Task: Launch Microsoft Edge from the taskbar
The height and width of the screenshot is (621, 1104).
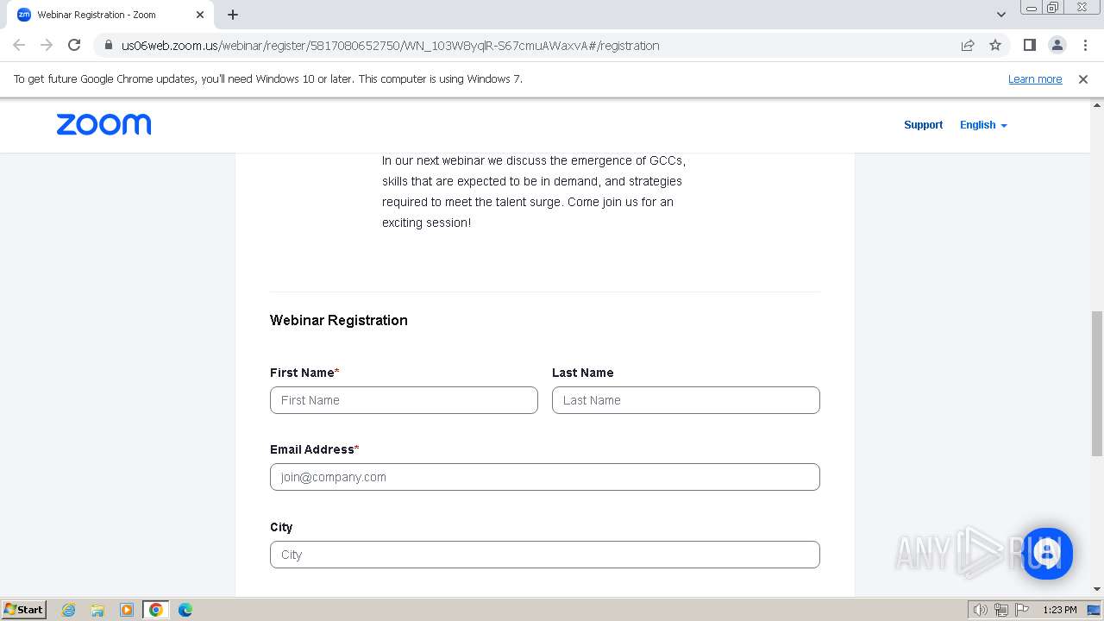Action: [x=185, y=610]
